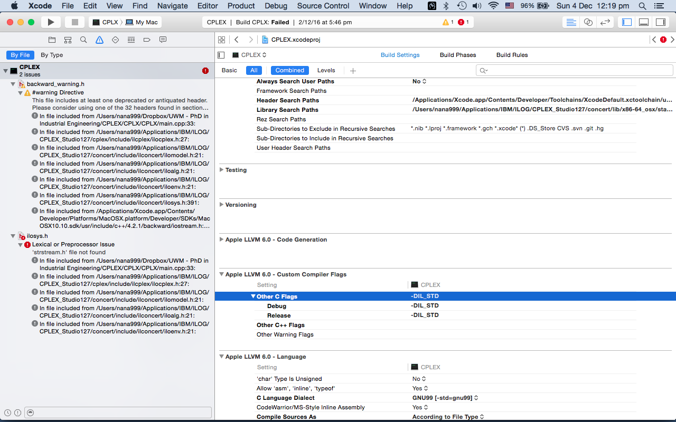Expand the Versioning settings section
Image resolution: width=676 pixels, height=422 pixels.
221,205
